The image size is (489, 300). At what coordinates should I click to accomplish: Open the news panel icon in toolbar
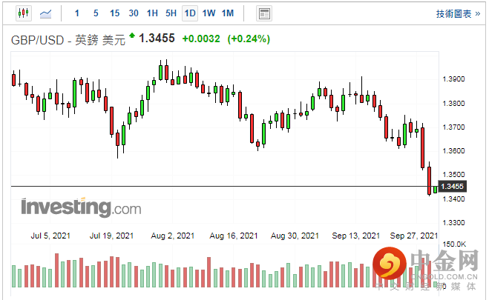point(263,13)
